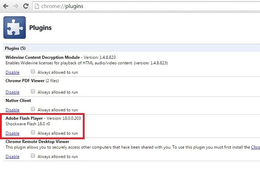Reload the chrome://plugins page
Screen dimensions: 260x174
(26, 6)
